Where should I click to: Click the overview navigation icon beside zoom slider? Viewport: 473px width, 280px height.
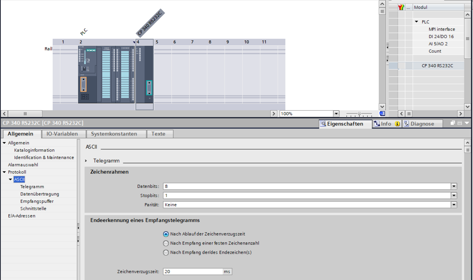(x=382, y=114)
